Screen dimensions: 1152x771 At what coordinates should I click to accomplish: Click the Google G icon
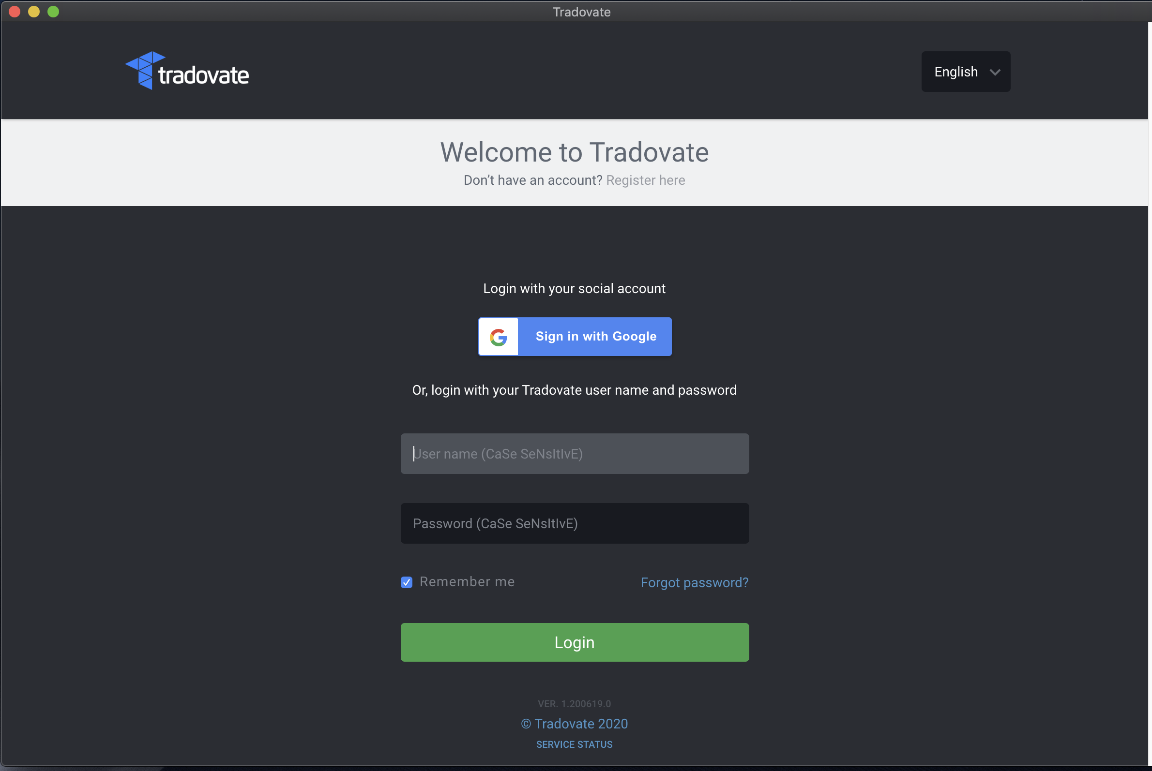(x=499, y=337)
